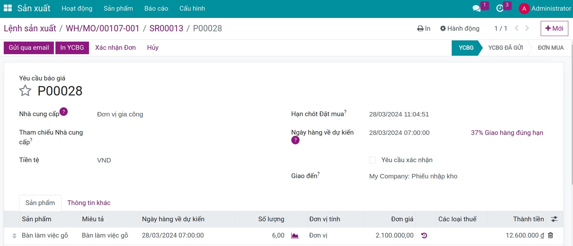Select the YCBG ĐÃ GỬI status stage
The width and height of the screenshot is (573, 246).
[505, 48]
